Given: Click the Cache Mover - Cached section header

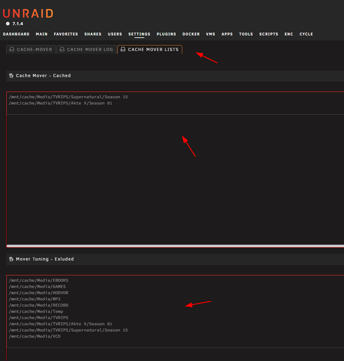Looking at the screenshot, I should coord(175,76).
